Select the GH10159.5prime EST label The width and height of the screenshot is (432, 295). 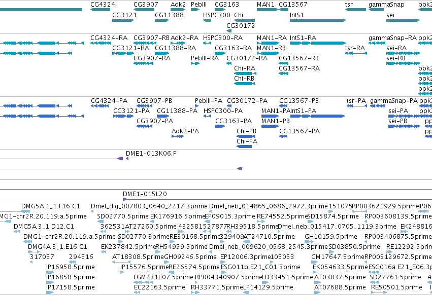331,237
